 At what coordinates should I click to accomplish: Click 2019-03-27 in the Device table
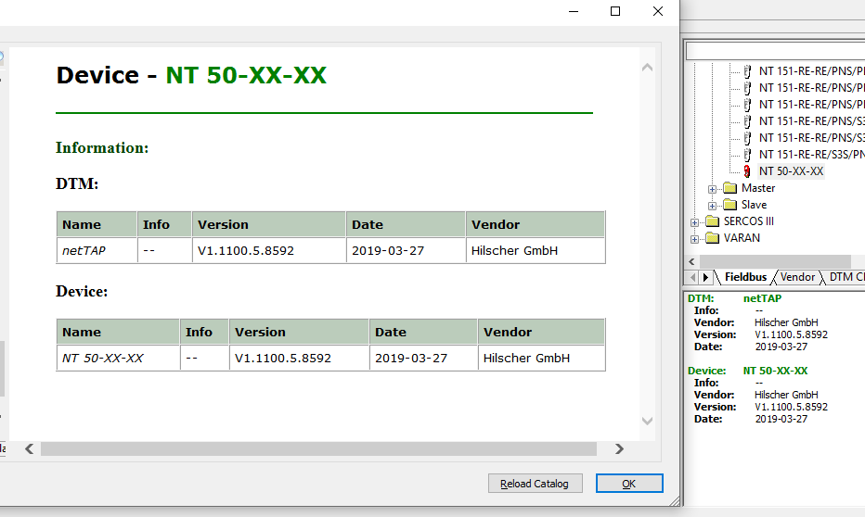[423, 358]
